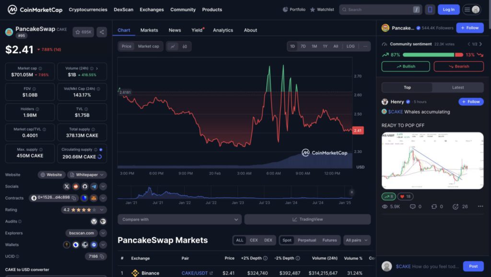Toggle chart to Market cap view
This screenshot has height=277, width=491.
click(x=148, y=46)
